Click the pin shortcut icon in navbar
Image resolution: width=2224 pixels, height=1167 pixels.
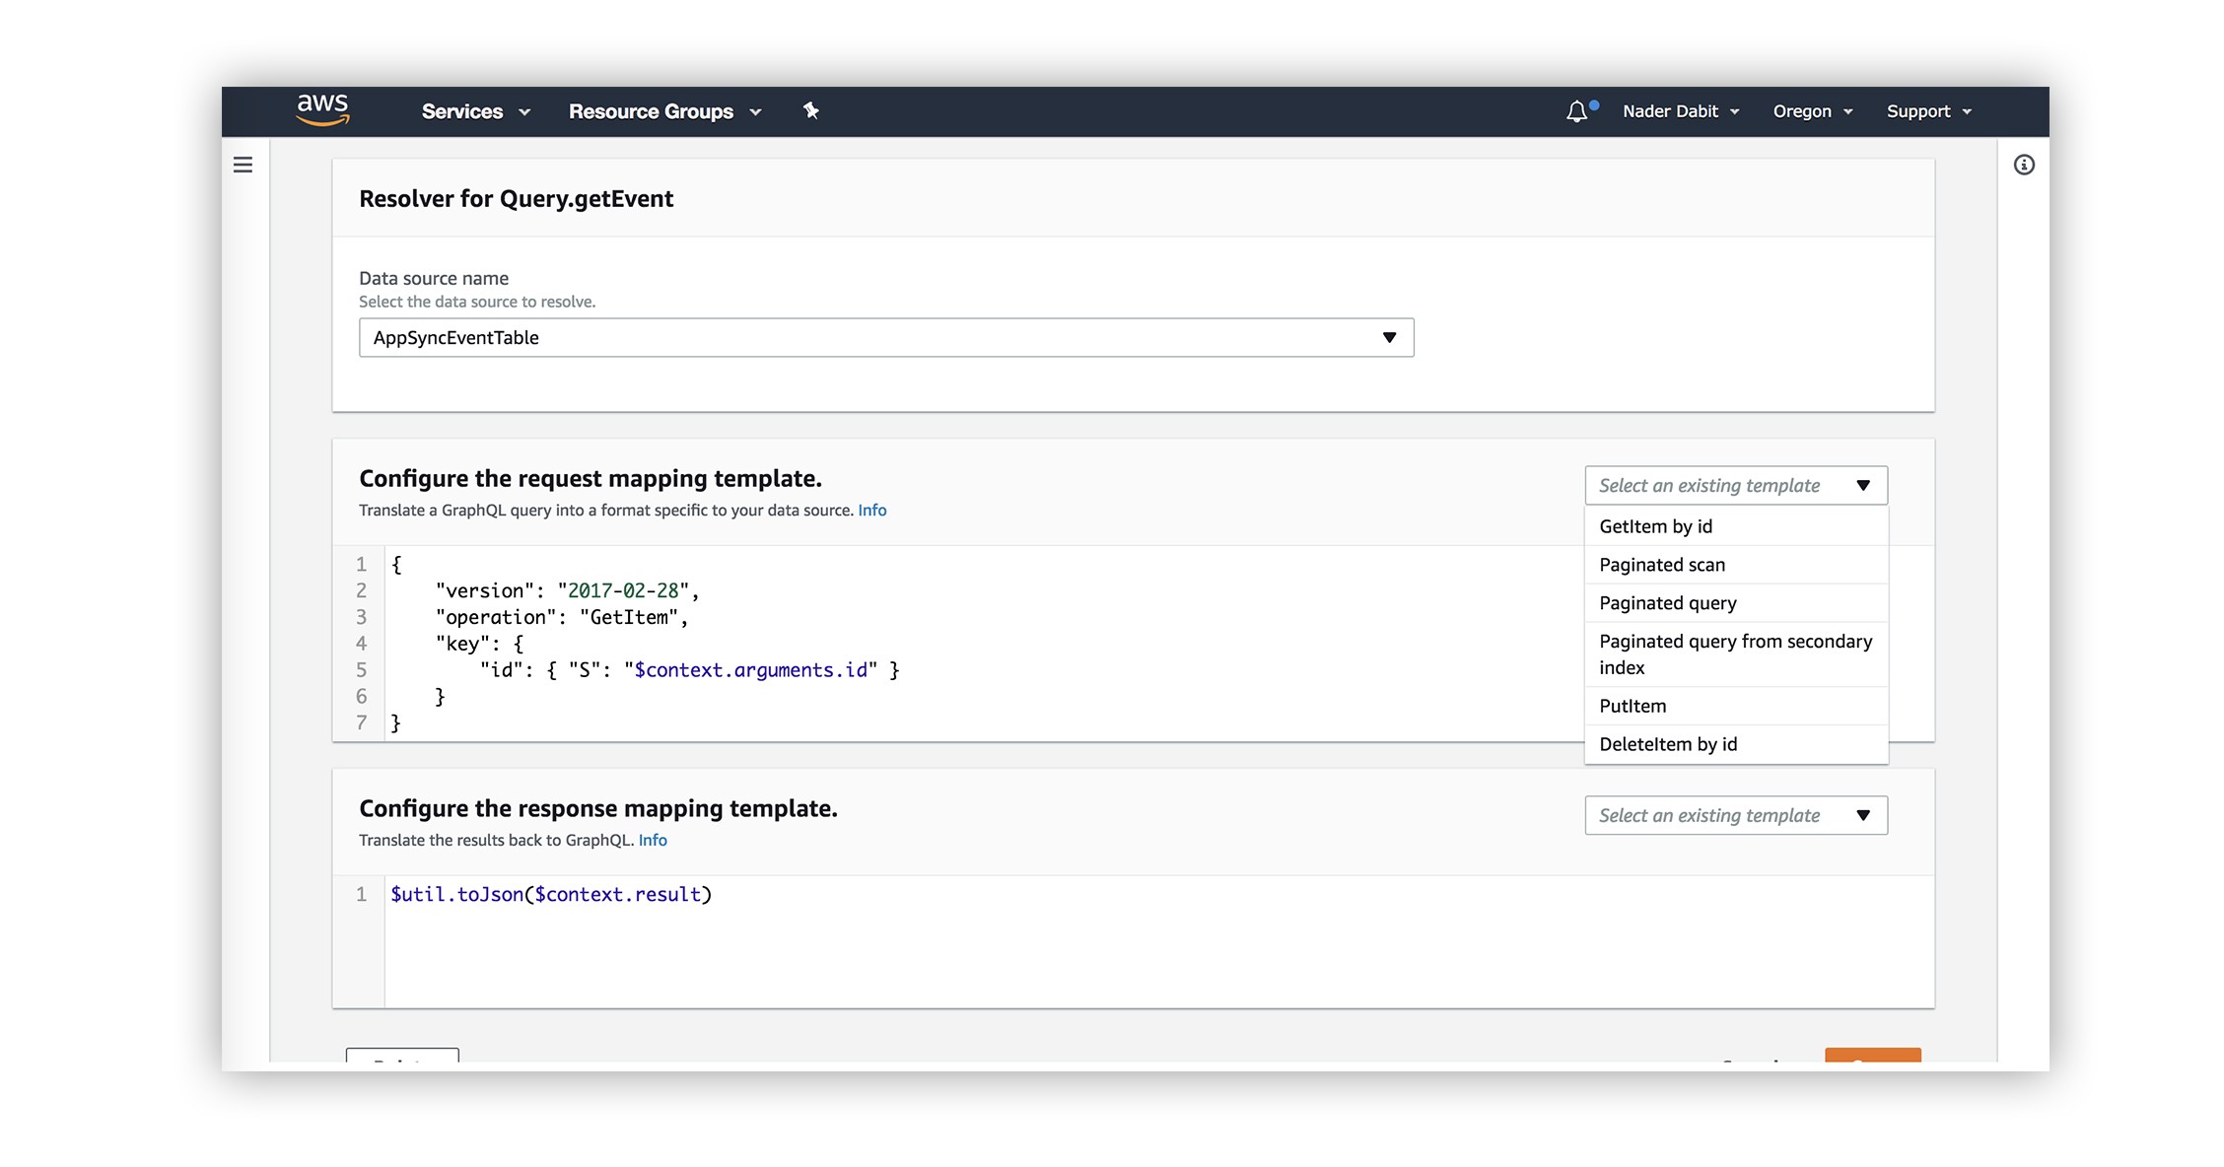(810, 110)
